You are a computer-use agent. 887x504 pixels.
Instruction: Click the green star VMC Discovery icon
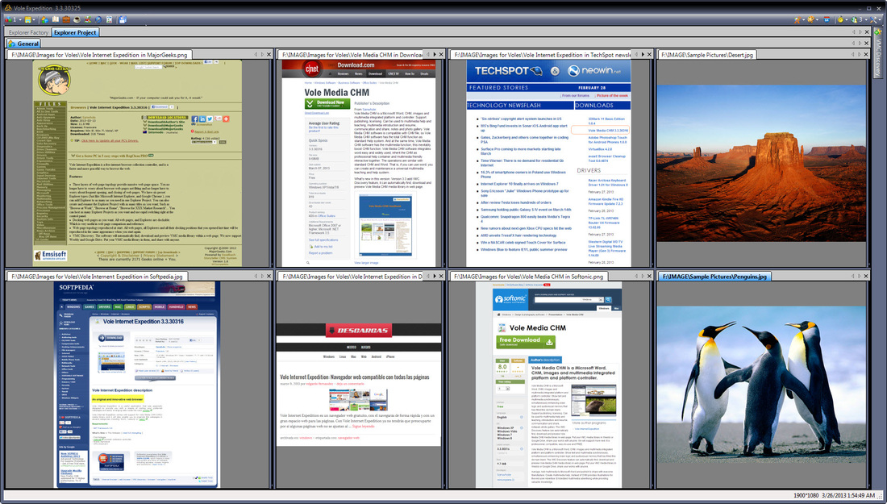coord(878,33)
